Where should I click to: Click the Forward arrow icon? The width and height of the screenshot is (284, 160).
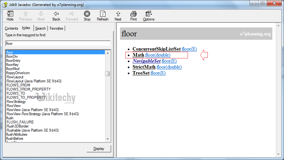coord(72,14)
